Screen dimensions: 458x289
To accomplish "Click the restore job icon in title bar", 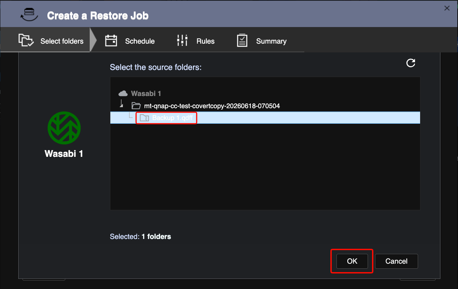I will coord(29,15).
